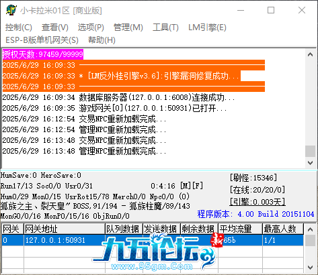Click the [刷怪:15346] status label

(253, 178)
